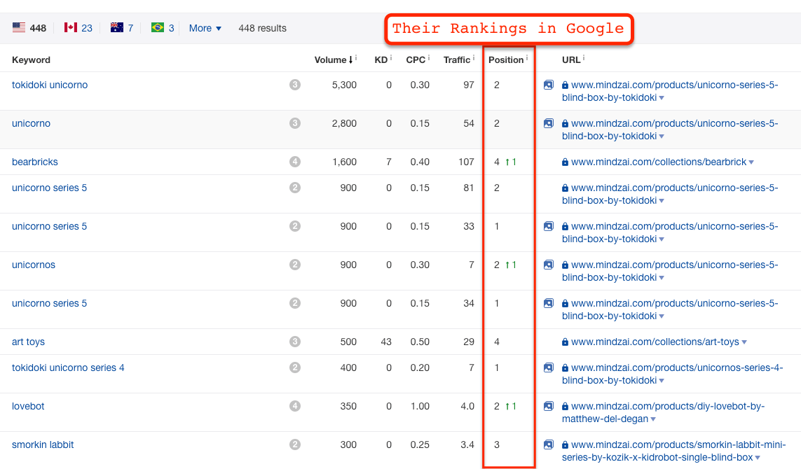The height and width of the screenshot is (469, 801).
Task: Click image pack icon in lovebot row
Action: pyautogui.click(x=548, y=406)
